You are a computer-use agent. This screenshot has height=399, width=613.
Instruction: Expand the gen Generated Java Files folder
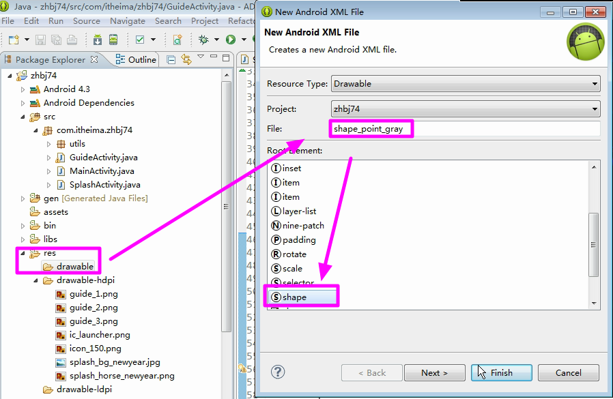click(23, 199)
